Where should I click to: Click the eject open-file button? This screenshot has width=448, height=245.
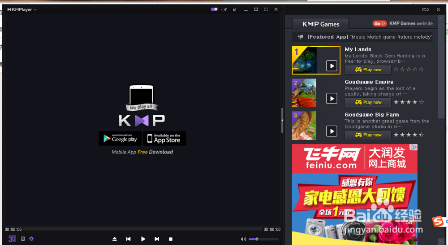tap(115, 239)
